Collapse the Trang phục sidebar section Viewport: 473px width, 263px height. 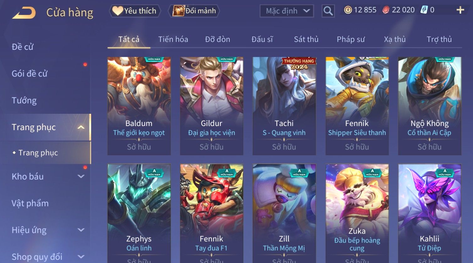coord(81,127)
